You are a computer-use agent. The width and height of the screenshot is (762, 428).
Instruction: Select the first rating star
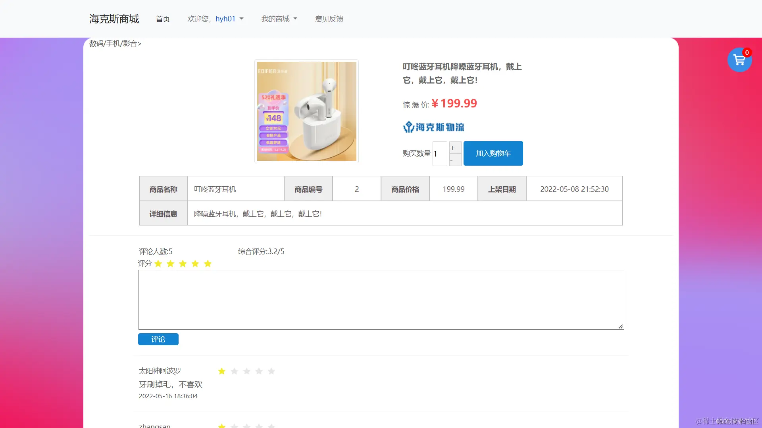tap(158, 263)
